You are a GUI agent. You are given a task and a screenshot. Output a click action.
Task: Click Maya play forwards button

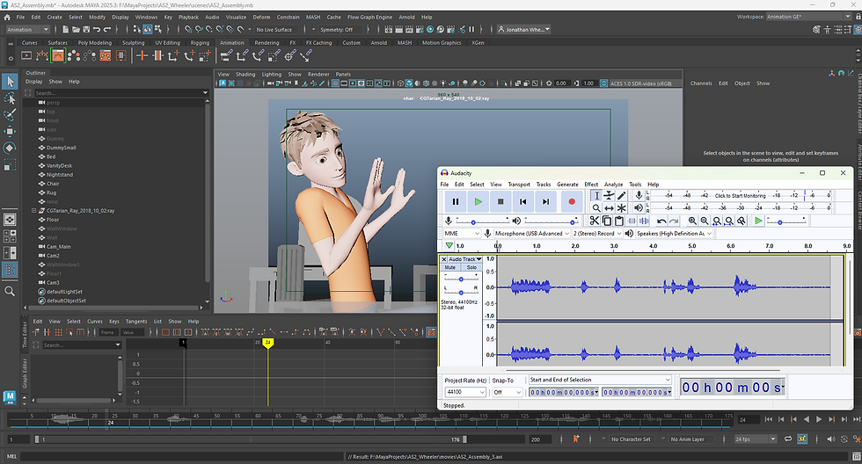point(819,419)
